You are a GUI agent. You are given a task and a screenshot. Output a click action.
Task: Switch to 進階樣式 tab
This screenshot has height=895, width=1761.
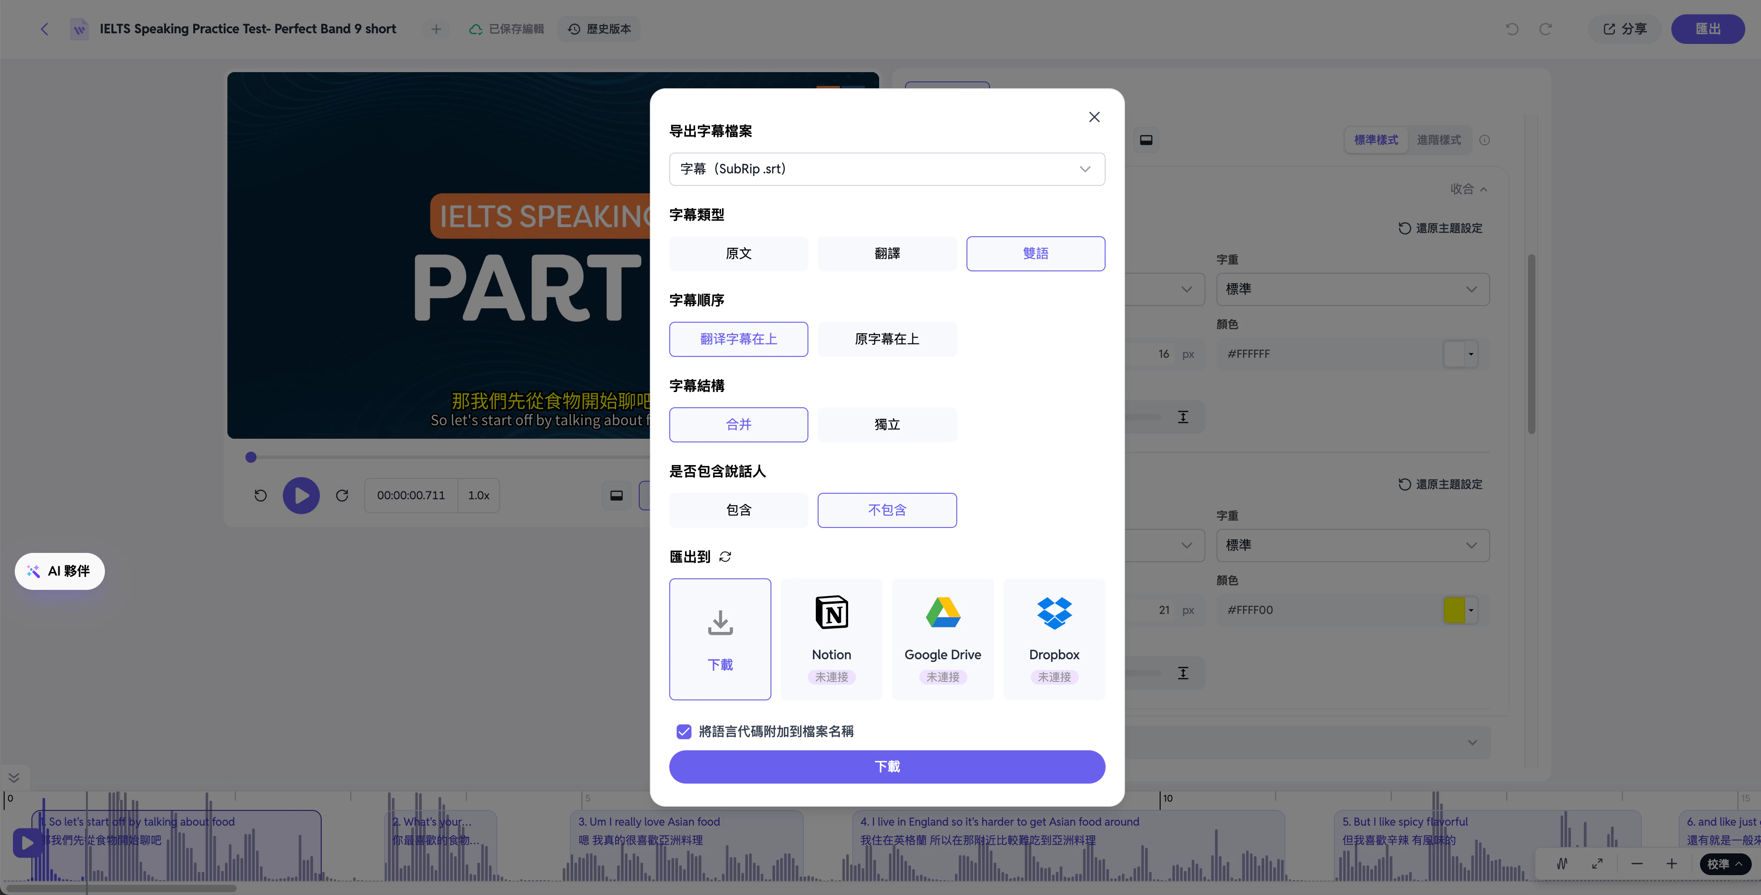click(x=1438, y=140)
